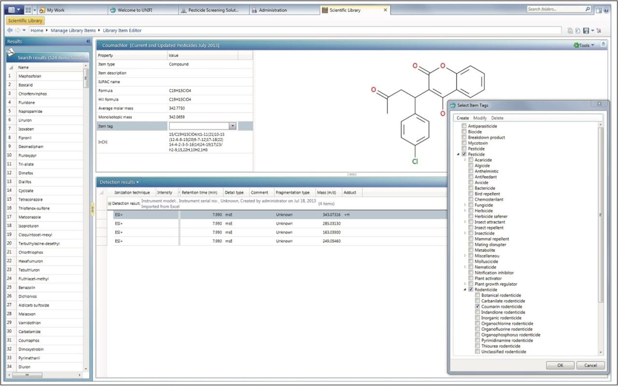
Task: Click the green Tools gear icon
Action: (x=576, y=45)
